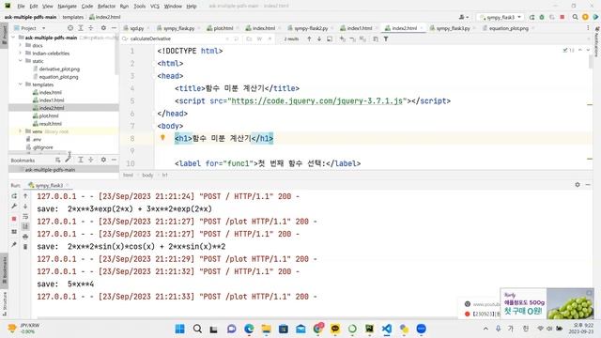
Task: Select ask-multiple-pdfs-main in Bookmarks panel
Action: [x=50, y=169]
